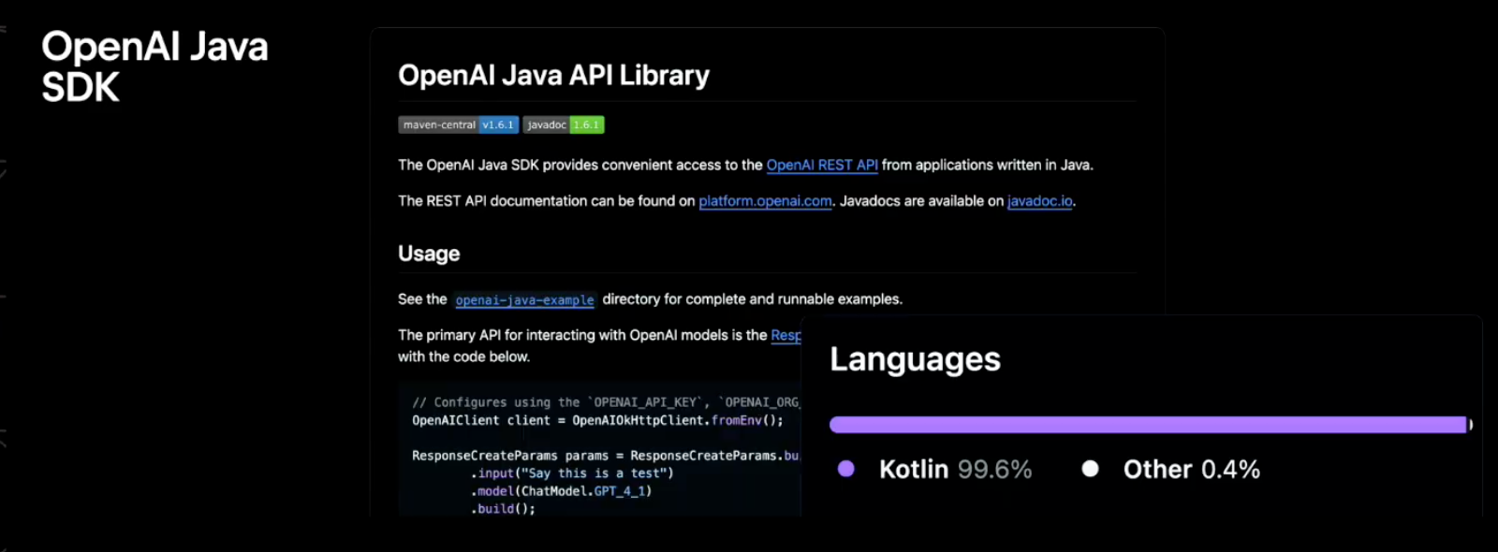The image size is (1498, 552).
Task: Select the Other 0.4% label
Action: point(1191,469)
